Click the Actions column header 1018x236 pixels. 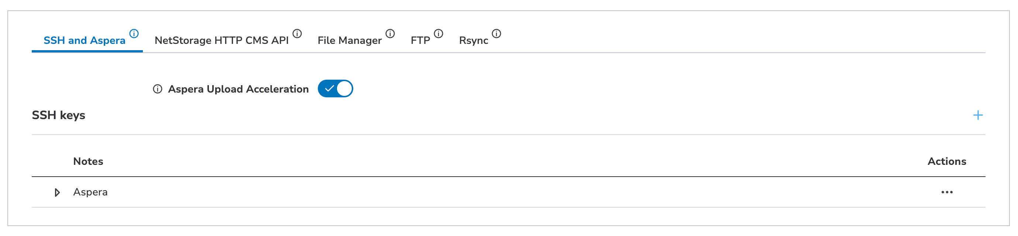coord(946,162)
